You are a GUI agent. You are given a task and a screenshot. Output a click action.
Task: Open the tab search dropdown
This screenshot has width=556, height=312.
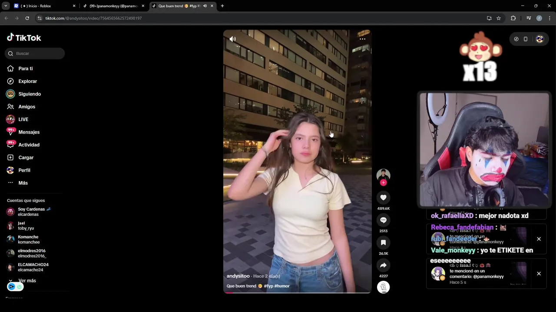click(x=6, y=6)
